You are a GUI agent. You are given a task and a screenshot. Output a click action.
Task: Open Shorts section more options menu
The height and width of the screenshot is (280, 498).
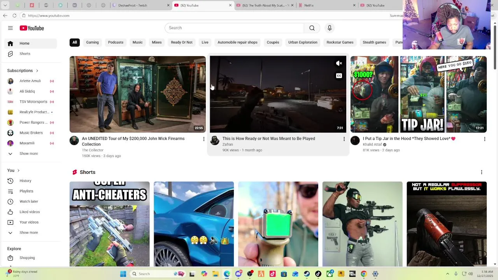(x=482, y=172)
